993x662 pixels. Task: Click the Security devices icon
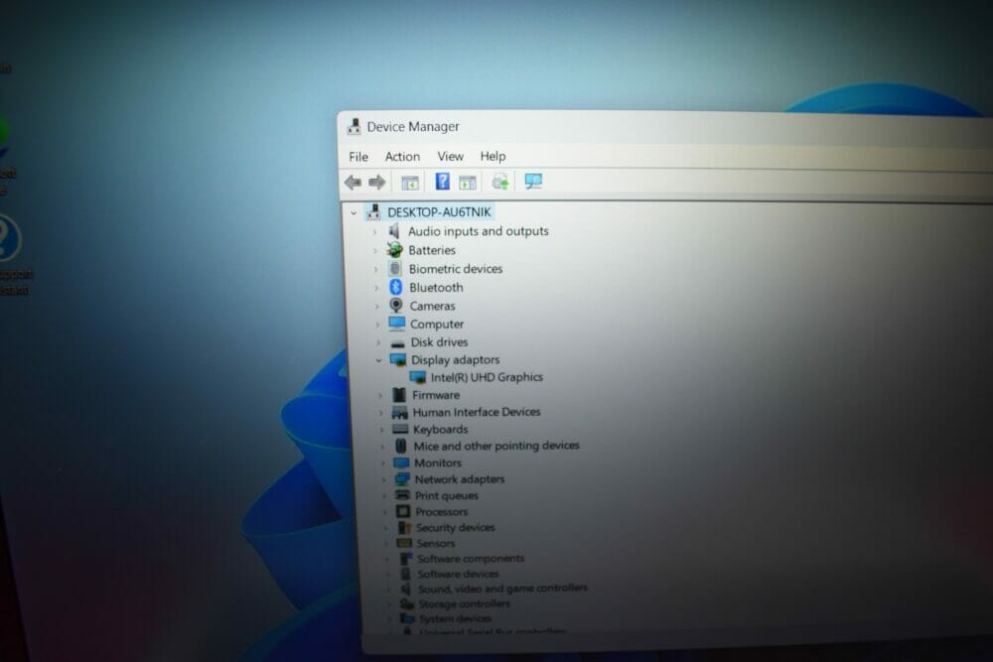click(x=404, y=527)
